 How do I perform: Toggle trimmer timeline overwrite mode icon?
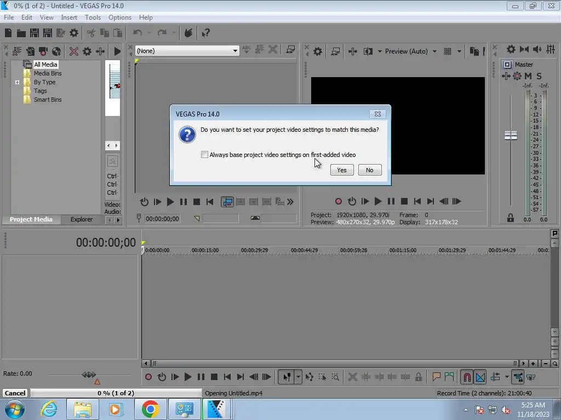click(x=227, y=202)
